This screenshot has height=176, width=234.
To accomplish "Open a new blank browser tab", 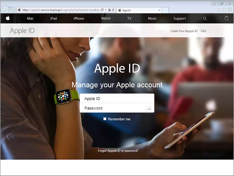I will pyautogui.click(x=165, y=10).
